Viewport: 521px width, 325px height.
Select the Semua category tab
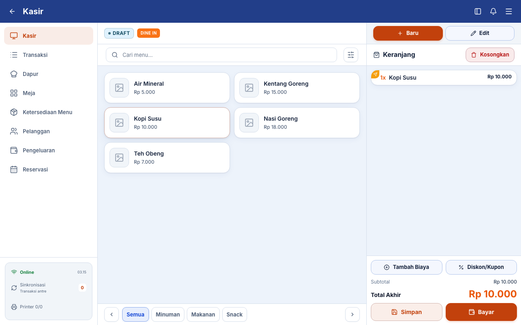pyautogui.click(x=136, y=314)
